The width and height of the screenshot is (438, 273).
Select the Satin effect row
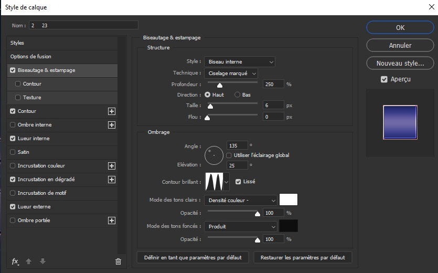pos(62,152)
